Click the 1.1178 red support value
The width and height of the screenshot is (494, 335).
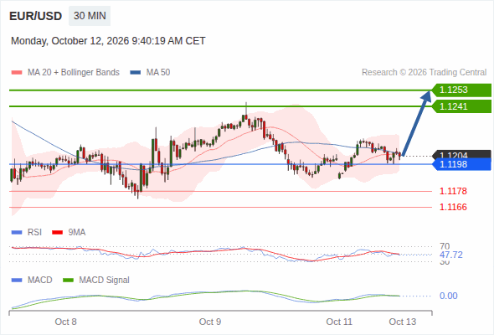(x=453, y=191)
